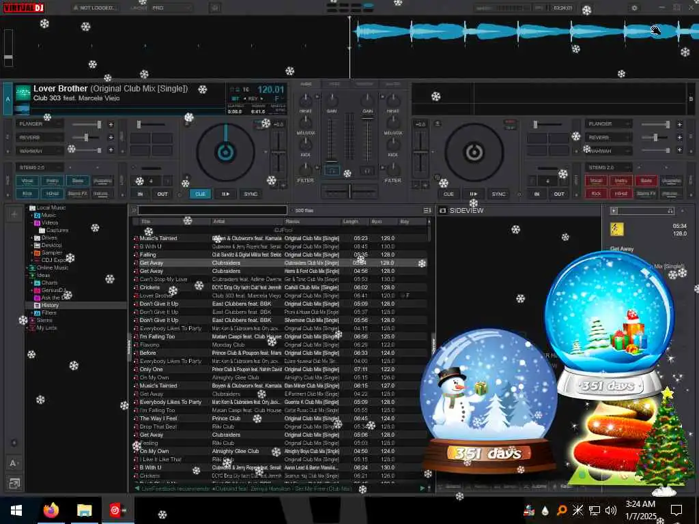The height and width of the screenshot is (524, 699).
Task: Click the deck A letter indicator
Action: pos(8,99)
